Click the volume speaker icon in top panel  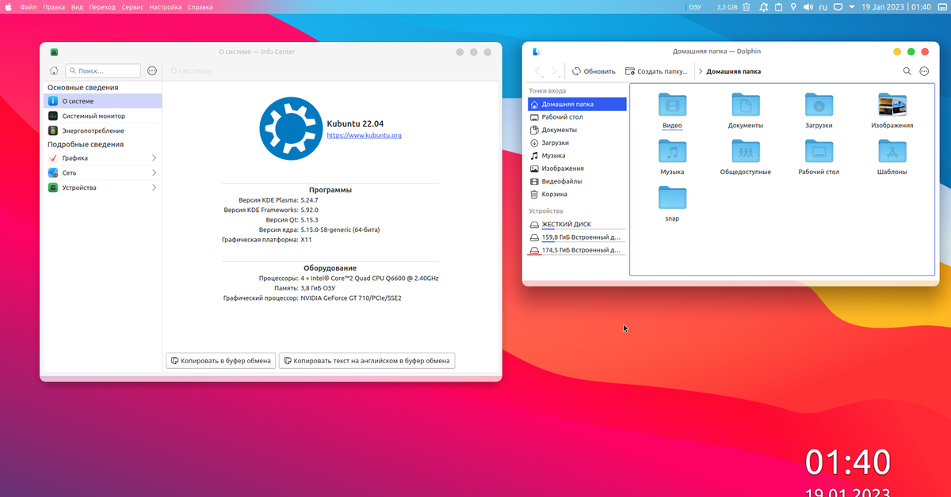[808, 7]
